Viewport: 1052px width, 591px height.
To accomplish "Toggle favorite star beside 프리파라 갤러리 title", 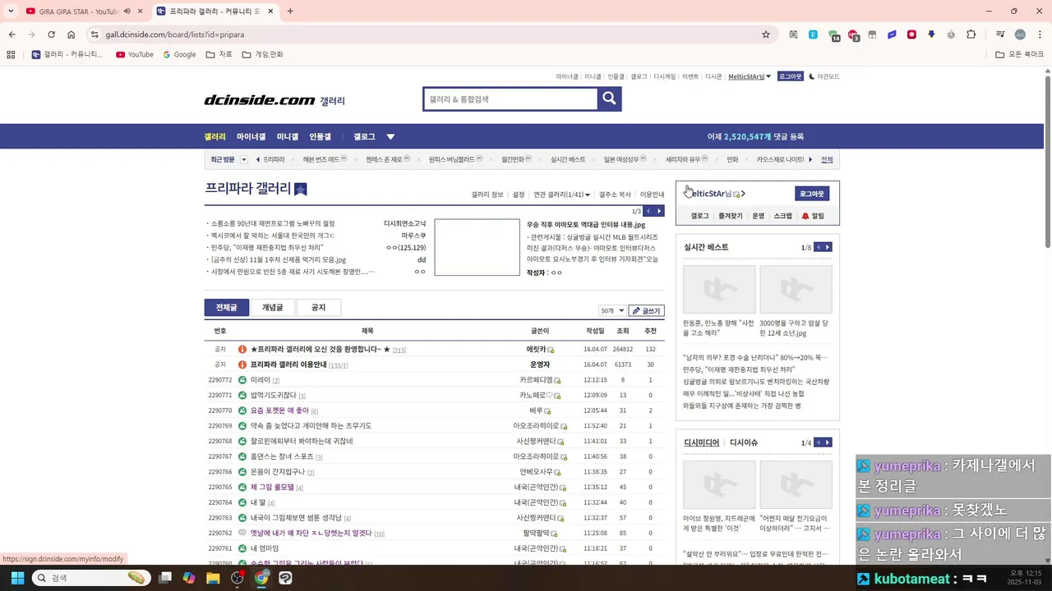I will click(x=301, y=189).
